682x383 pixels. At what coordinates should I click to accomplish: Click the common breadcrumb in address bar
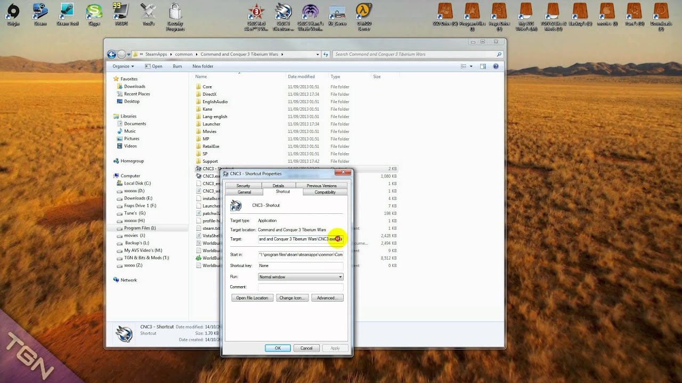click(x=184, y=54)
